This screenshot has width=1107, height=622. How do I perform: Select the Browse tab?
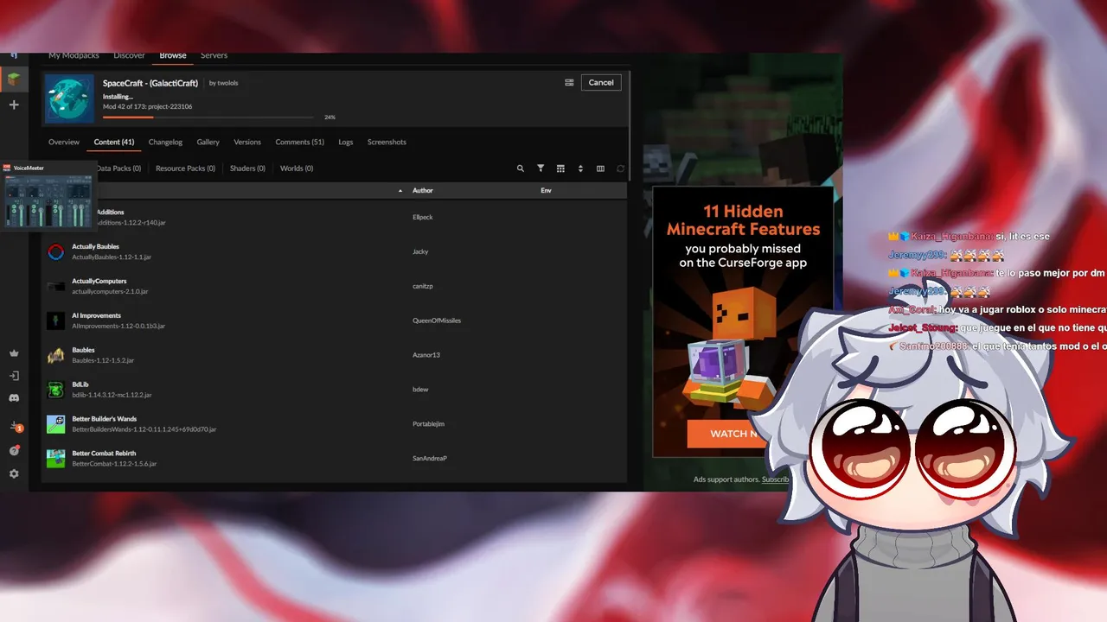pyautogui.click(x=173, y=55)
